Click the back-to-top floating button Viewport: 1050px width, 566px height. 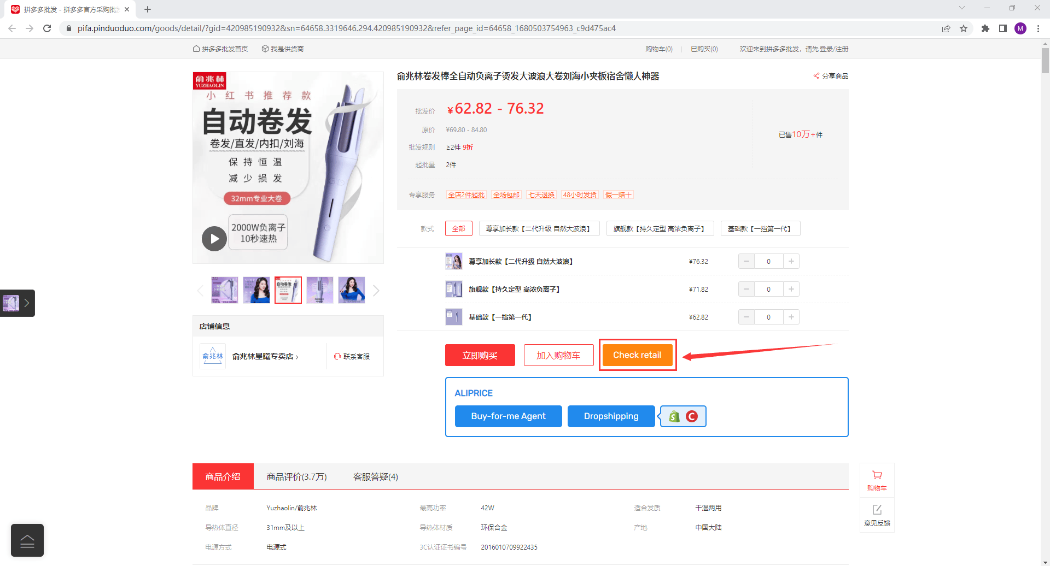point(27,540)
